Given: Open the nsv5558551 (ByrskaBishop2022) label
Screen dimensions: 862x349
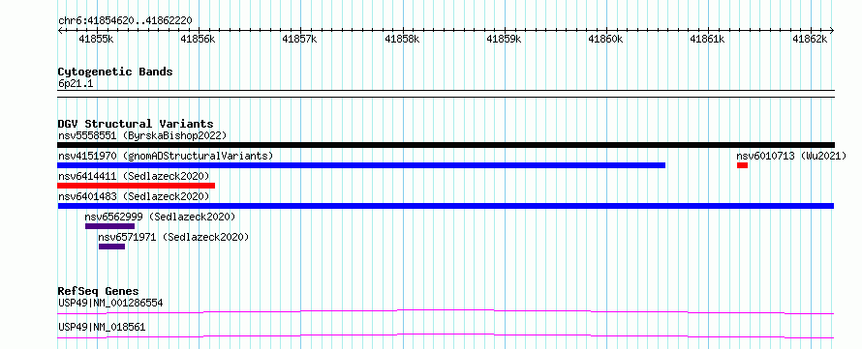Looking at the screenshot, I should (142, 135).
